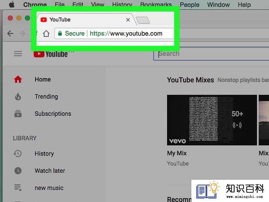Click the red Home house icon

18,79
